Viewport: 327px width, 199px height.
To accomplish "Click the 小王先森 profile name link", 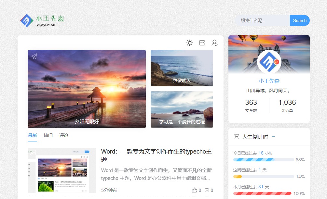I will click(x=269, y=81).
